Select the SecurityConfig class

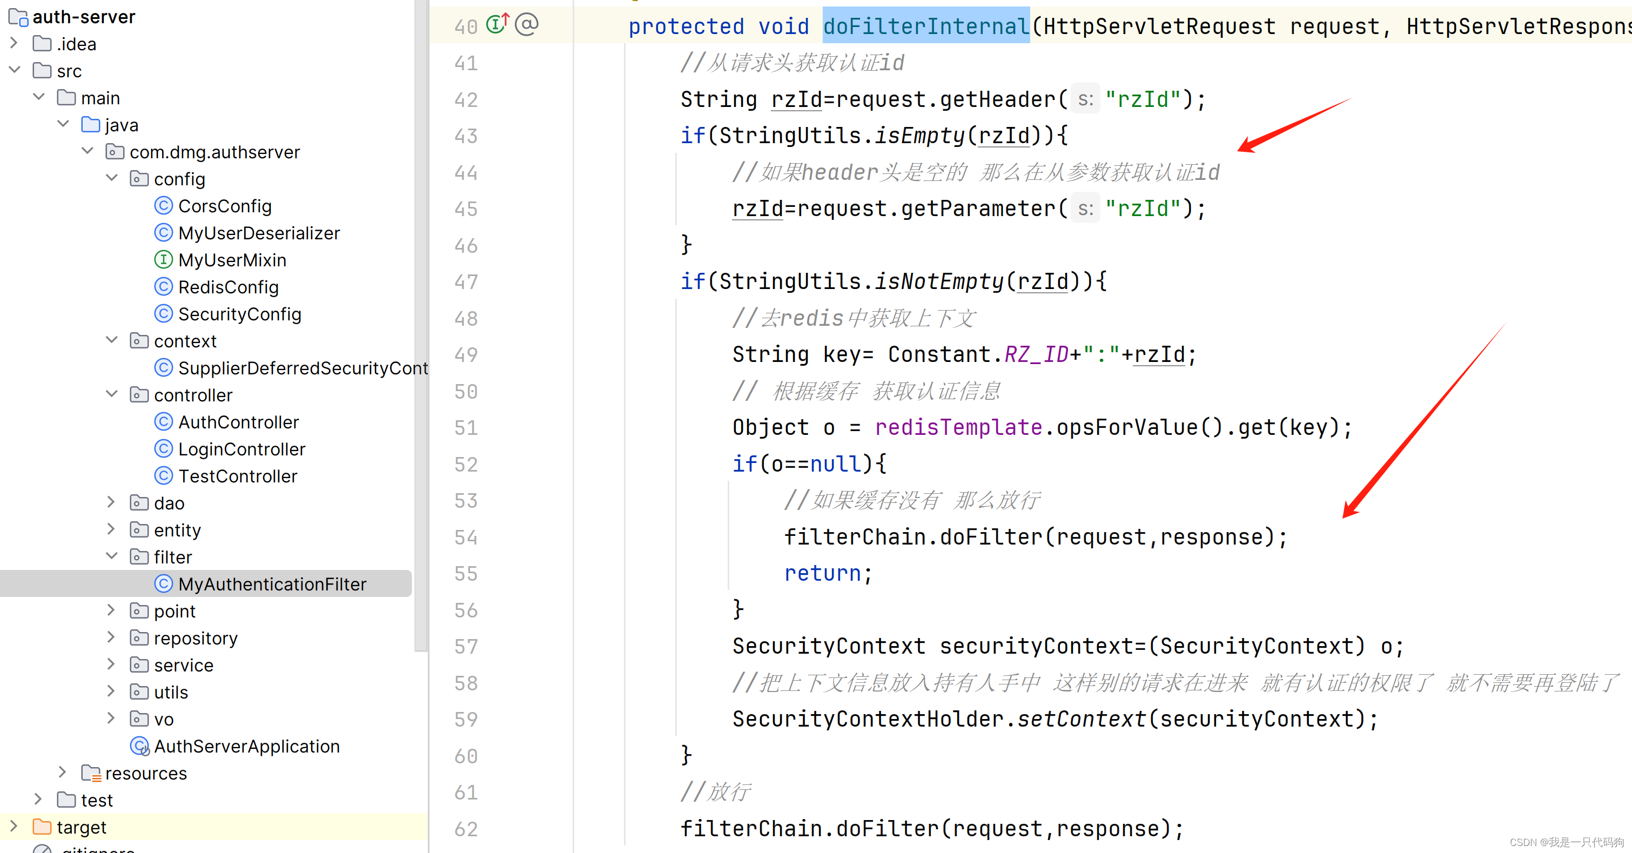point(239,314)
